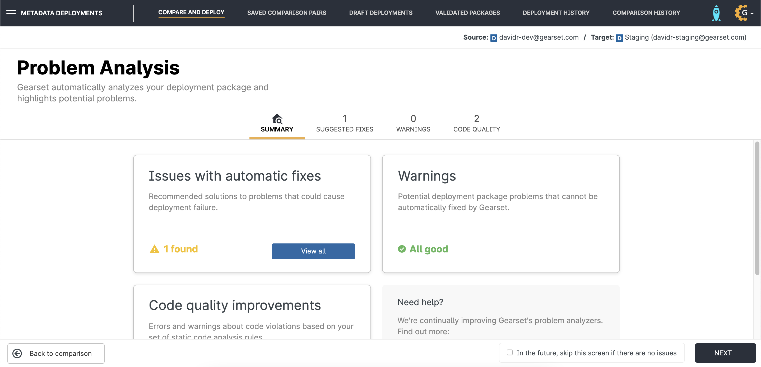761x367 pixels.
Task: Open the Gearset account avatar menu
Action: tap(744, 13)
